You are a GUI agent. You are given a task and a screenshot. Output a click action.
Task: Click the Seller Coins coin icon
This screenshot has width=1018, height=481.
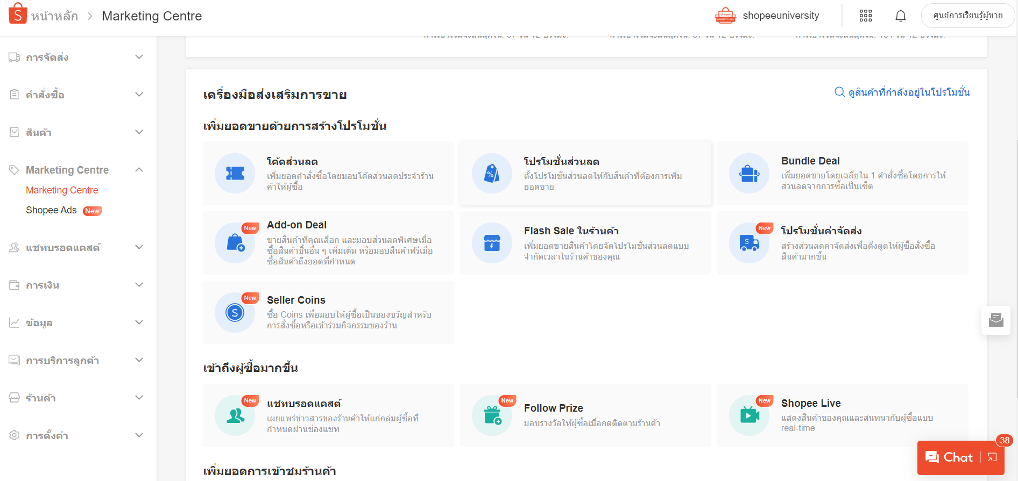click(x=235, y=312)
